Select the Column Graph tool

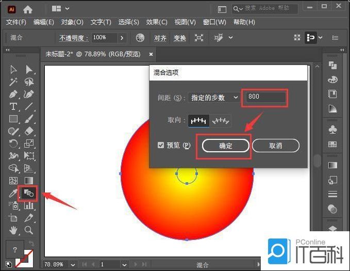pos(29,205)
